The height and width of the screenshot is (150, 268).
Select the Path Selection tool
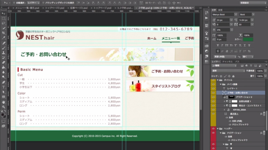coord(3,92)
